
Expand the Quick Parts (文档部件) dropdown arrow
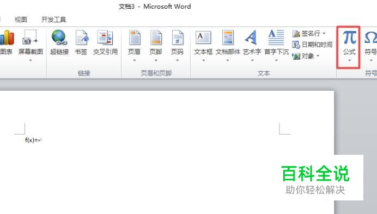pyautogui.click(x=228, y=60)
